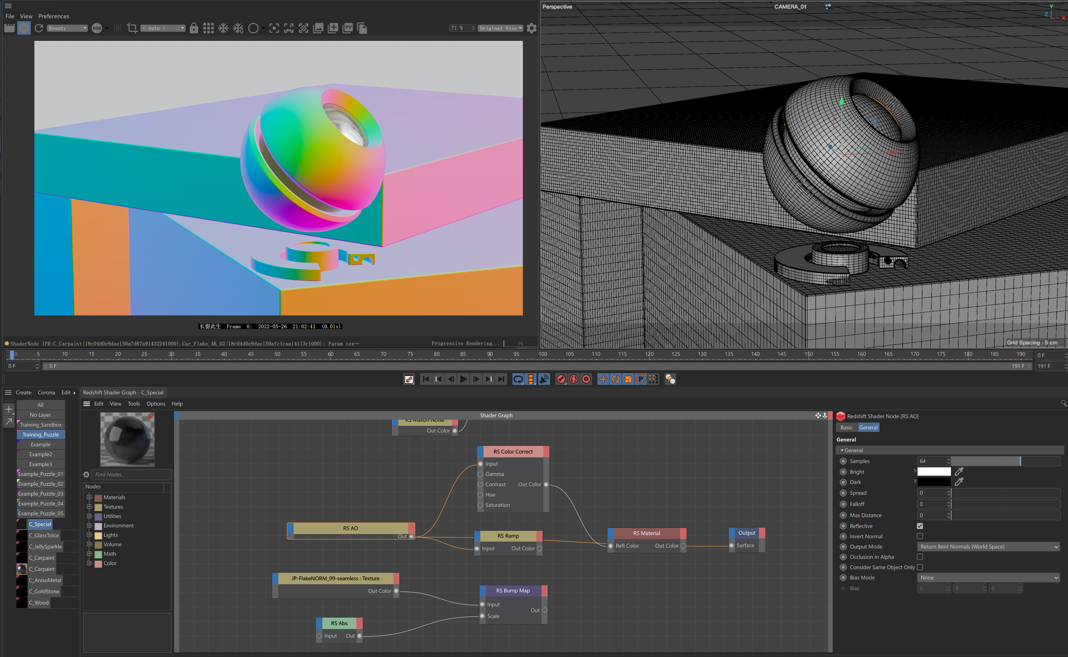Click the Bright white color swatch
Viewport: 1068px width, 657px height.
click(934, 471)
